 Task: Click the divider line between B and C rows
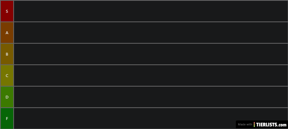point(144,65)
